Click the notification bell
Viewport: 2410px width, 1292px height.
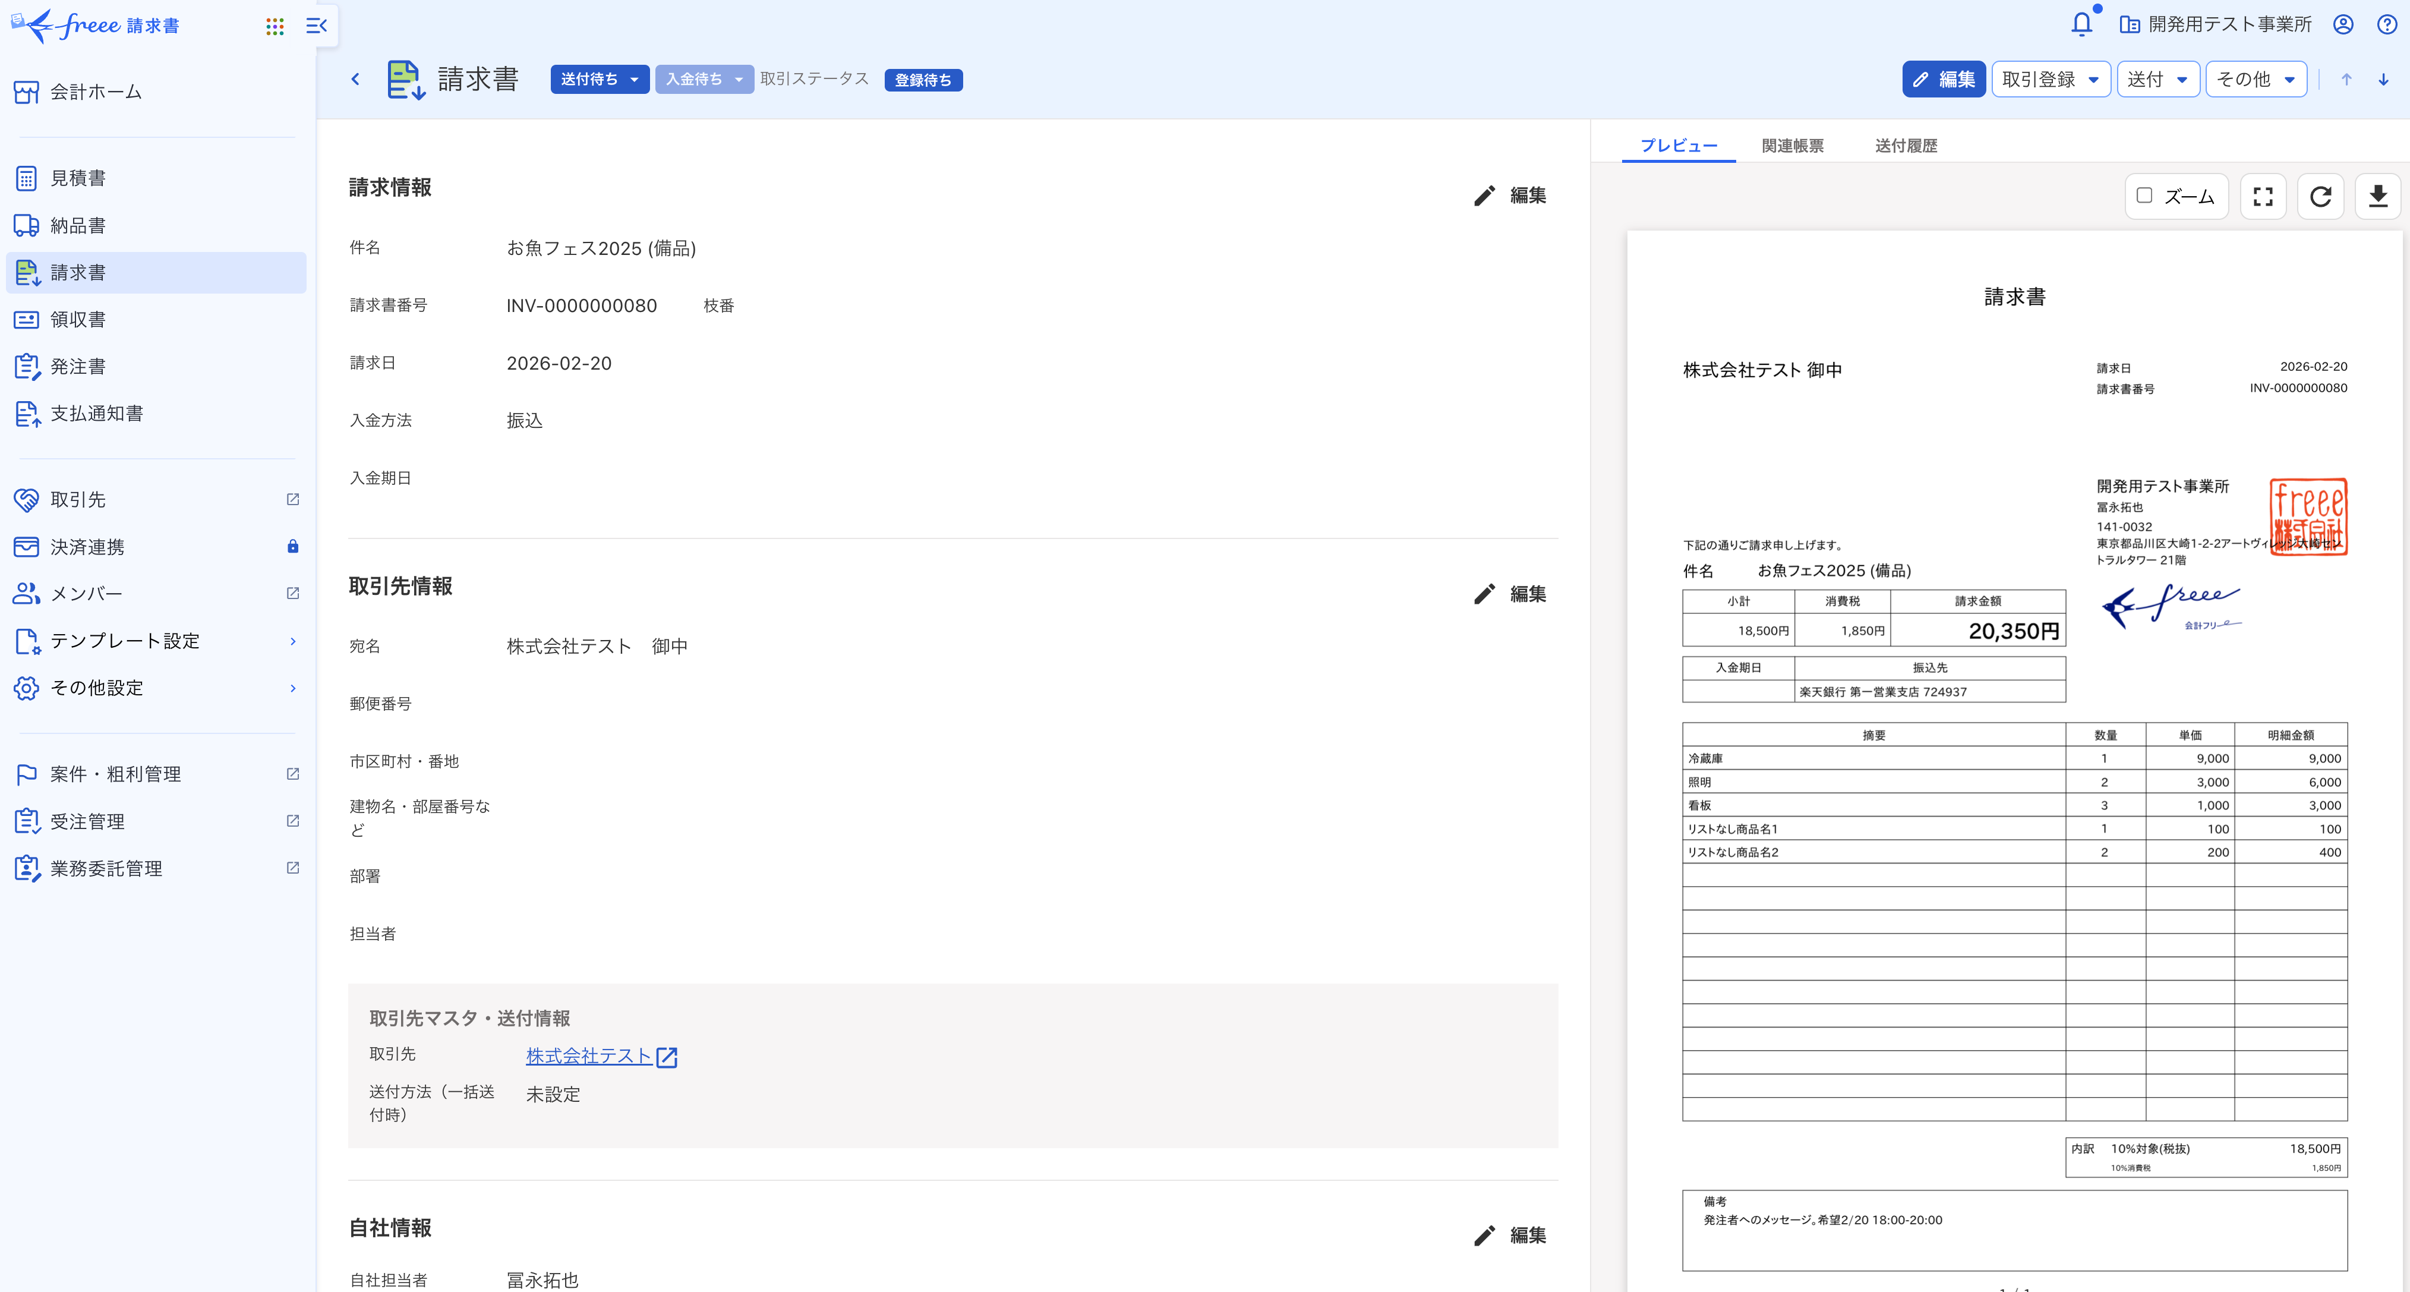click(2081, 24)
